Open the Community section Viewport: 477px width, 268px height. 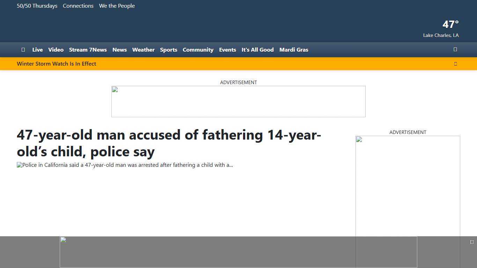tap(198, 50)
